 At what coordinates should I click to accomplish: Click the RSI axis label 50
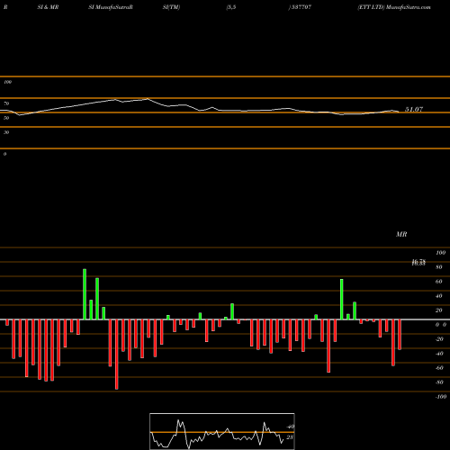[6, 118]
